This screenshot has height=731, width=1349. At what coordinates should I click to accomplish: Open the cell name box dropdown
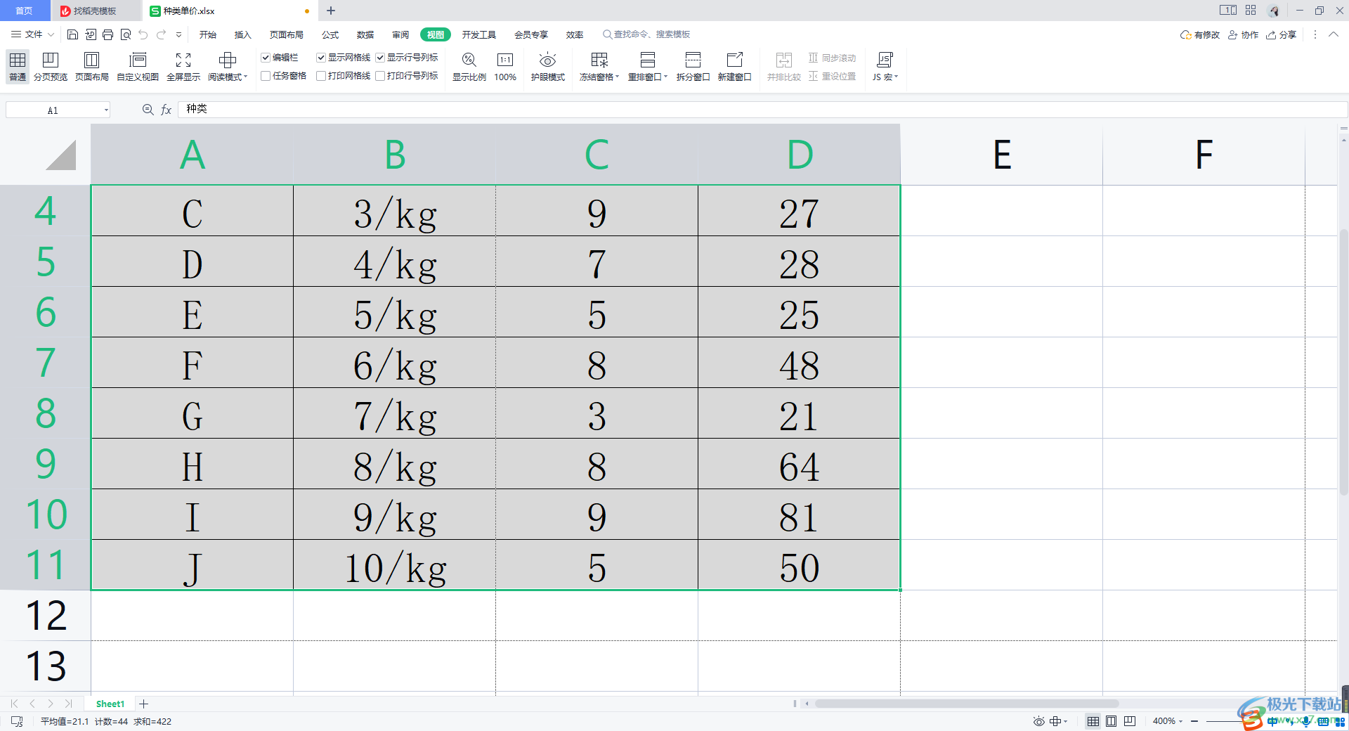[x=106, y=110]
